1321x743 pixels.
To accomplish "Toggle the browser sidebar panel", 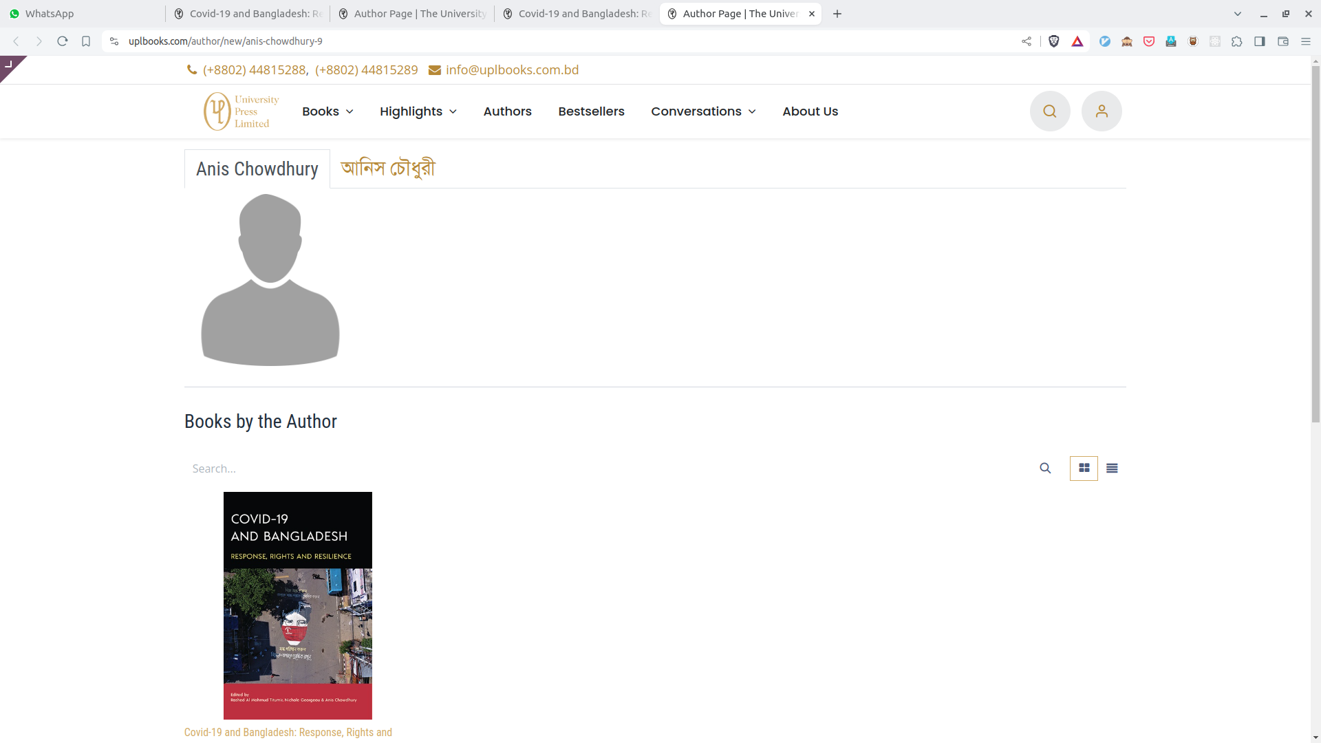I will (1259, 41).
